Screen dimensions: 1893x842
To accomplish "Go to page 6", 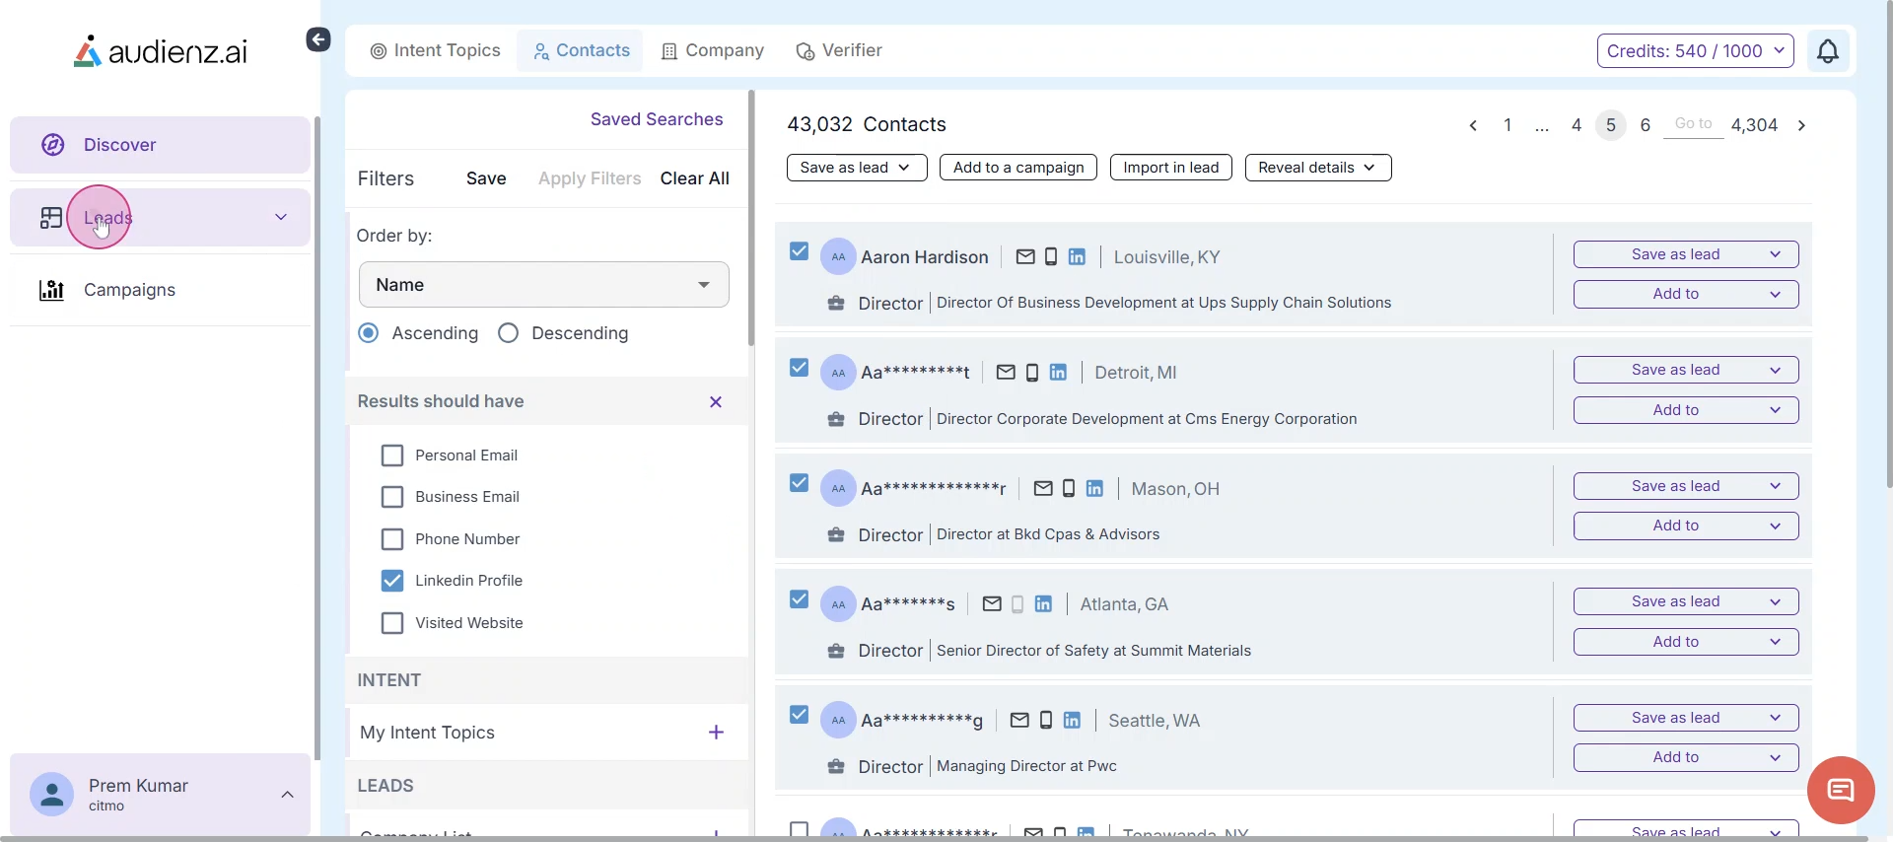I will pos(1646,125).
